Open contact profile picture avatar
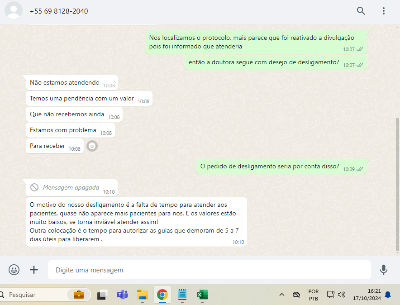 coord(14,10)
